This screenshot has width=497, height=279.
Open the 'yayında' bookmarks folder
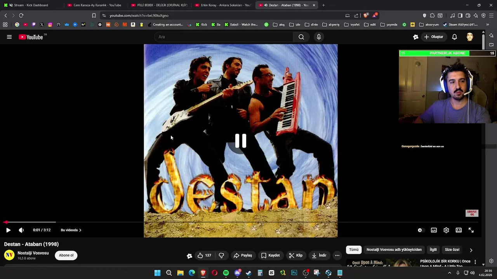tap(389, 24)
